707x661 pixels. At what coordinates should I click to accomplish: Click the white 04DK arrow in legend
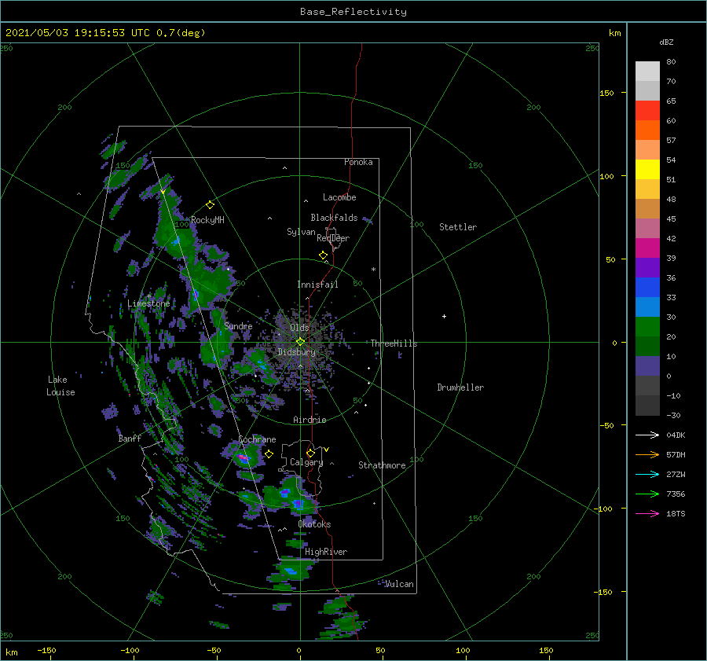point(647,435)
